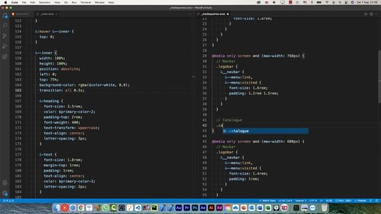Open Adobe Illustrator from the dock
This screenshot has width=381, height=214.
tap(211, 207)
